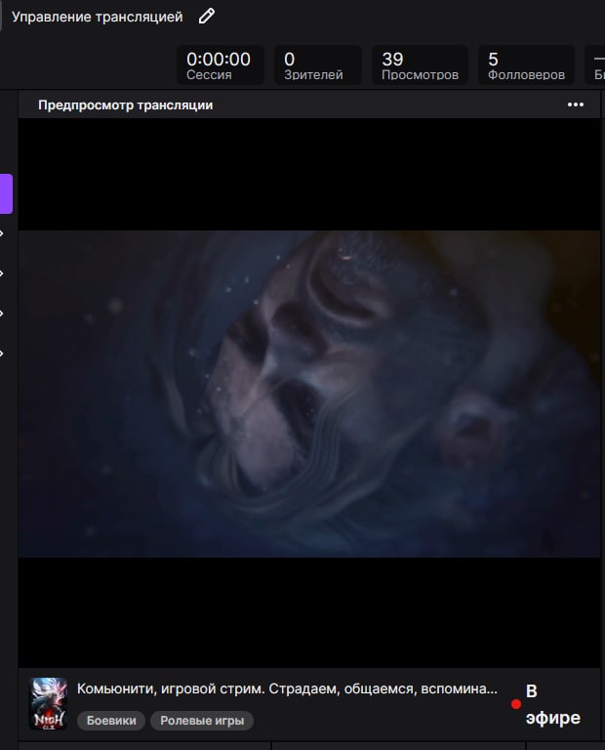Click the purple button on the left sidebar
Image resolution: width=605 pixels, height=750 pixels.
(6, 193)
